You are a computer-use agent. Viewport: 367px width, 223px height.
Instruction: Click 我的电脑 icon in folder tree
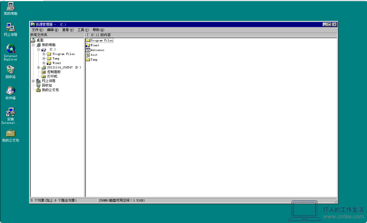[39, 45]
